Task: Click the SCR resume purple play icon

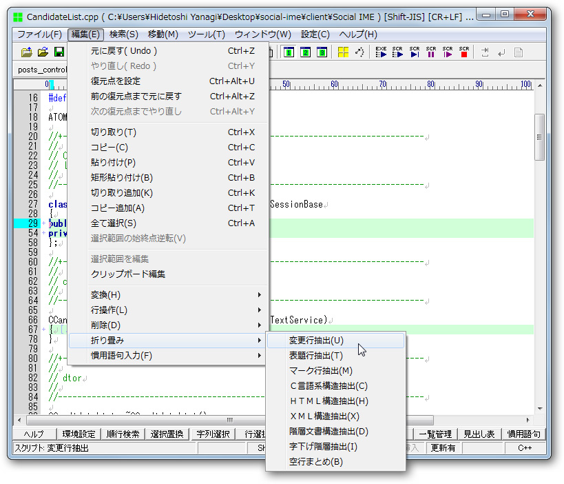Action: (x=448, y=52)
